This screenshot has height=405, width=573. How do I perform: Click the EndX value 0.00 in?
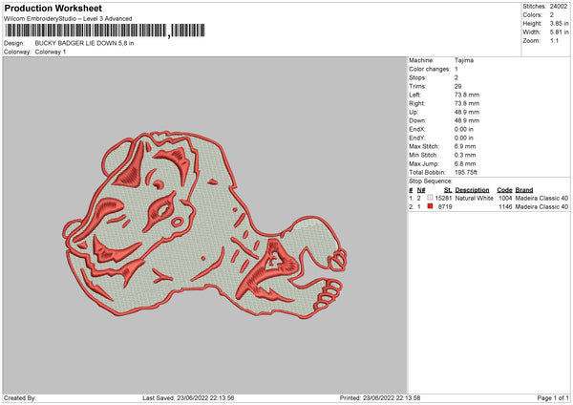point(464,129)
